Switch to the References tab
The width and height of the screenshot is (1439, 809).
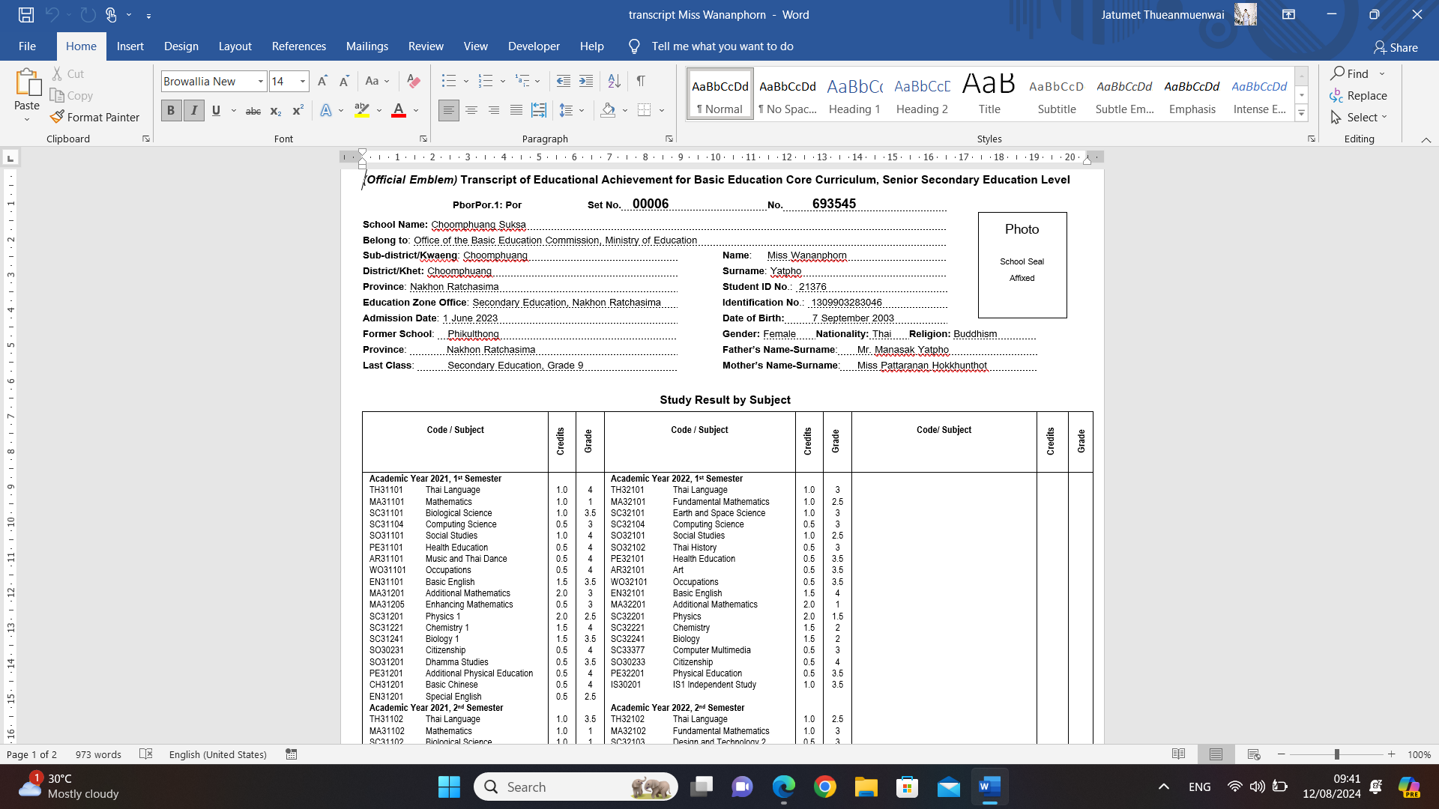click(x=299, y=46)
